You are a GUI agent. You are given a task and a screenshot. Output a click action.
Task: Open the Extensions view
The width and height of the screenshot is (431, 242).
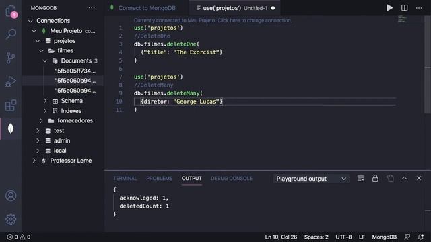point(11,106)
